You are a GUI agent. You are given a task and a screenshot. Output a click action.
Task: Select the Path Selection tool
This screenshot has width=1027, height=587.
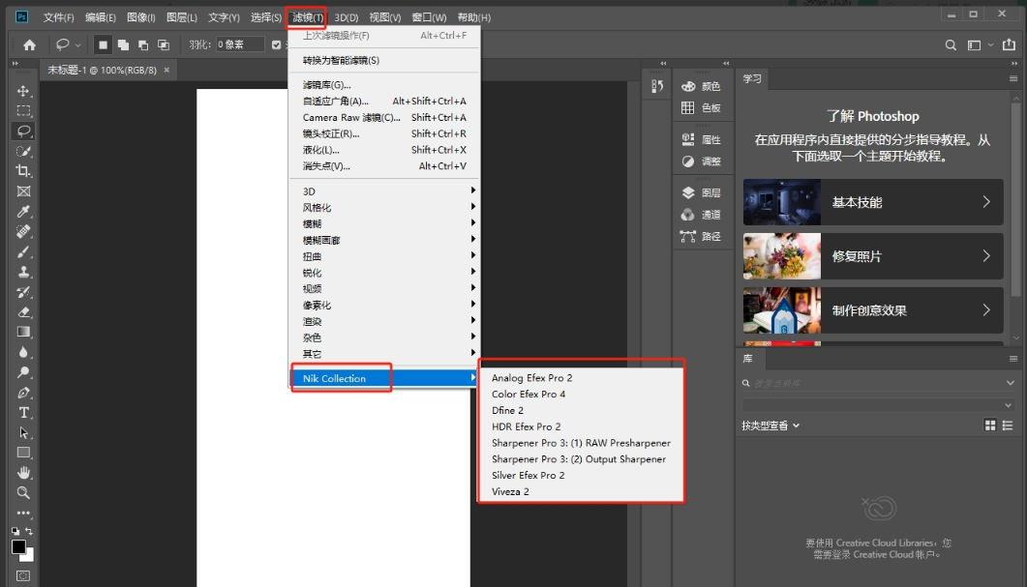(x=23, y=433)
